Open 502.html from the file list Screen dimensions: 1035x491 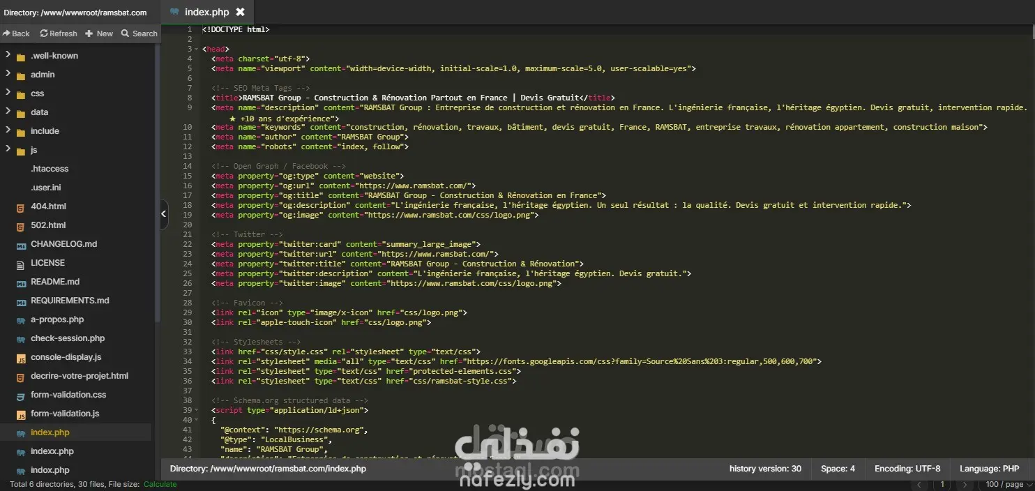click(48, 225)
